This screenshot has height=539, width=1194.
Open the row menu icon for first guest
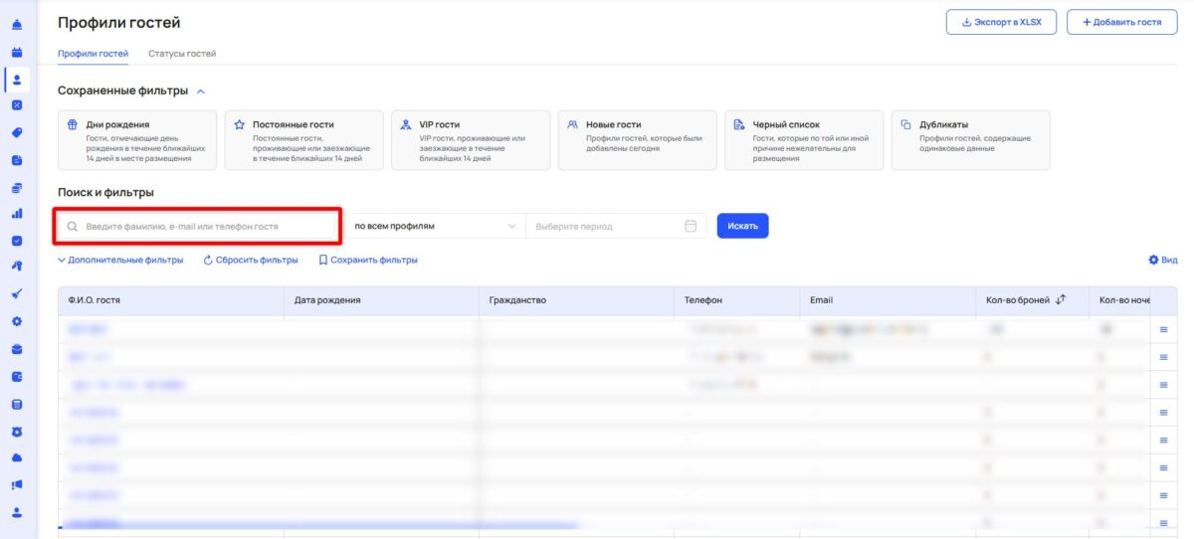pos(1164,330)
